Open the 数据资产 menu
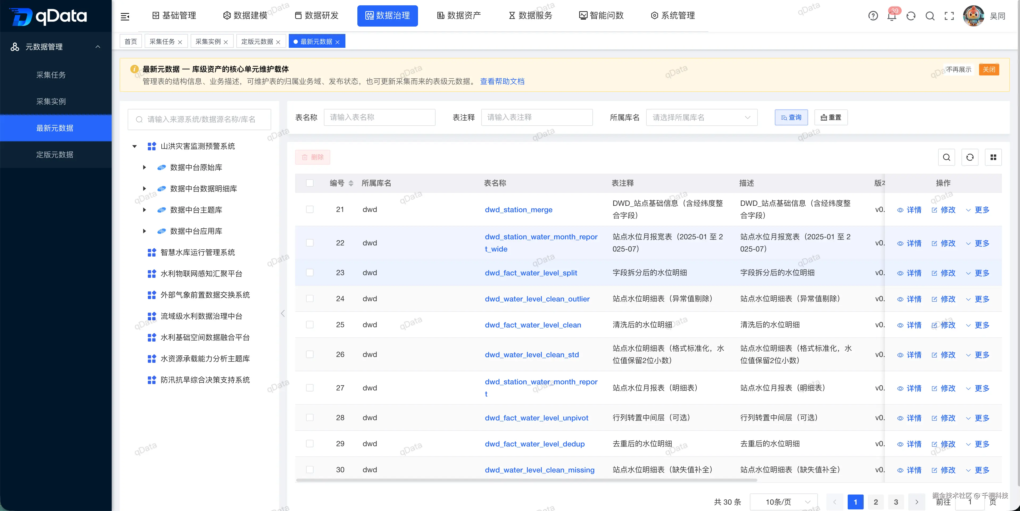The image size is (1020, 511). click(x=459, y=16)
